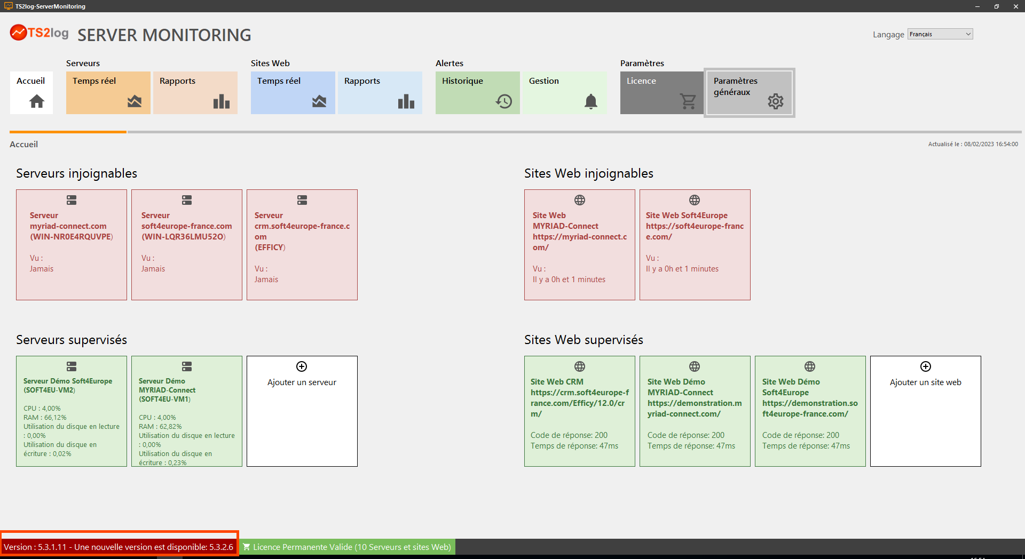Open Licence tab
The image size is (1025, 559).
662,93
